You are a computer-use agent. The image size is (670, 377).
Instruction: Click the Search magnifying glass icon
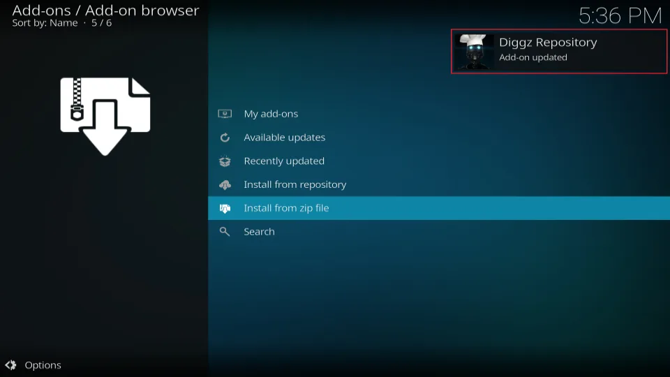(x=225, y=232)
